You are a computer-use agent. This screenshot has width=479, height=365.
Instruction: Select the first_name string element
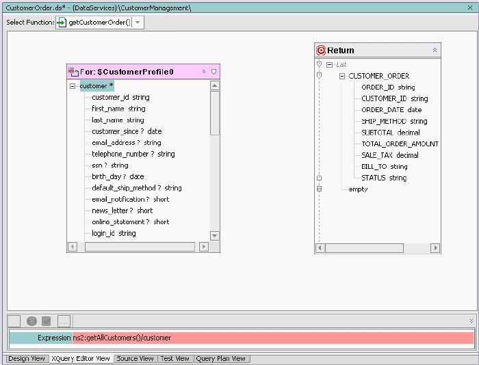coord(118,109)
